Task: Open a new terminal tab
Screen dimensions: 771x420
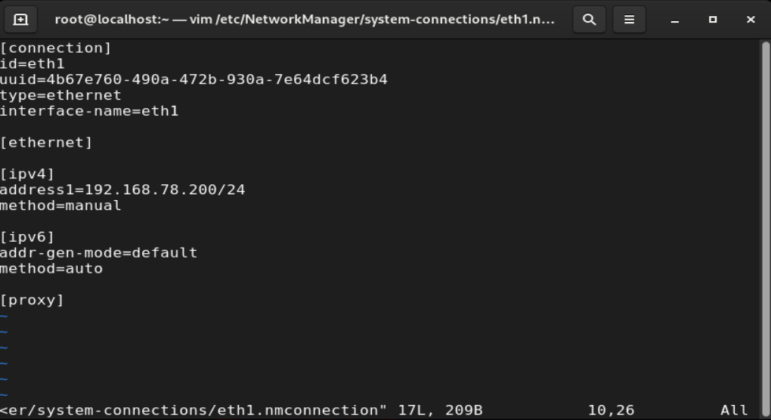Action: click(x=20, y=20)
